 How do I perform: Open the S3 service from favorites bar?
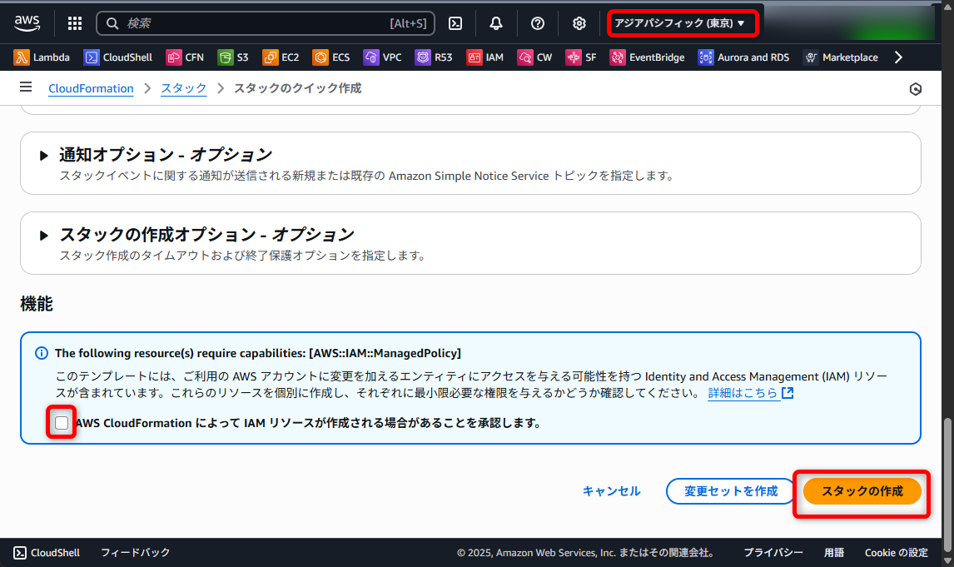233,57
